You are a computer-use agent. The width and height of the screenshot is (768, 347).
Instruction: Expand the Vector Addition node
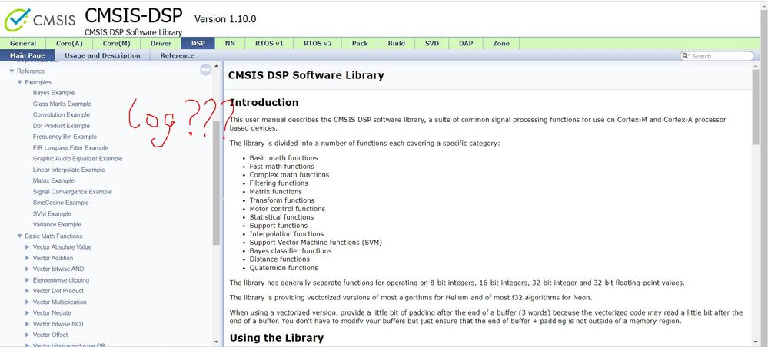pyautogui.click(x=28, y=258)
